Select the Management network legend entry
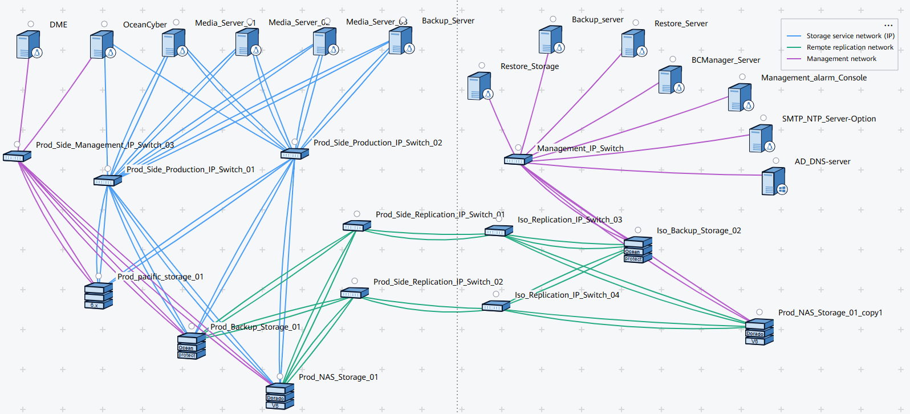This screenshot has width=910, height=414. [841, 59]
